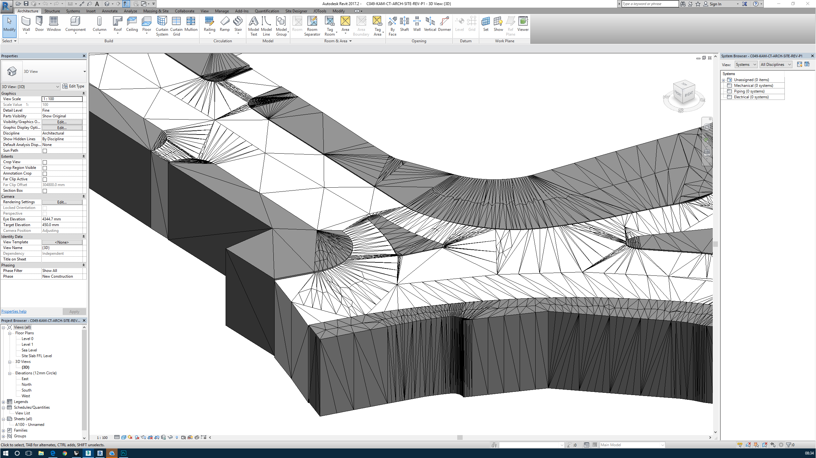Toggle Crop View checkbox in Properties
Viewport: 816px width, 458px height.
[45, 162]
